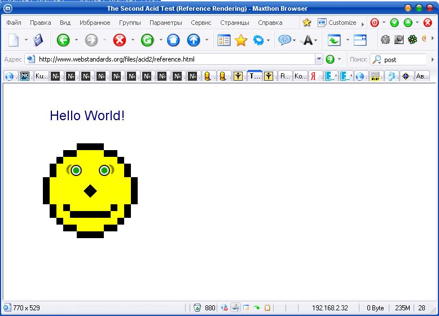
Task: Click the green up-arrow circle icon
Action: tap(408, 23)
